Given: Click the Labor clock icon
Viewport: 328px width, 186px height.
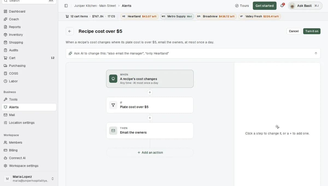Looking at the screenshot, I should (5, 81).
